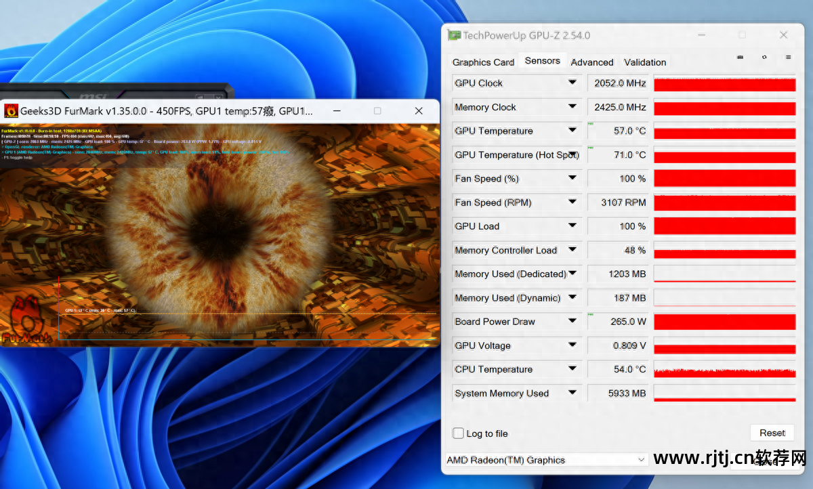The width and height of the screenshot is (813, 489).
Task: Expand the Fan Speed (%) dropdown arrow
Action: [572, 178]
